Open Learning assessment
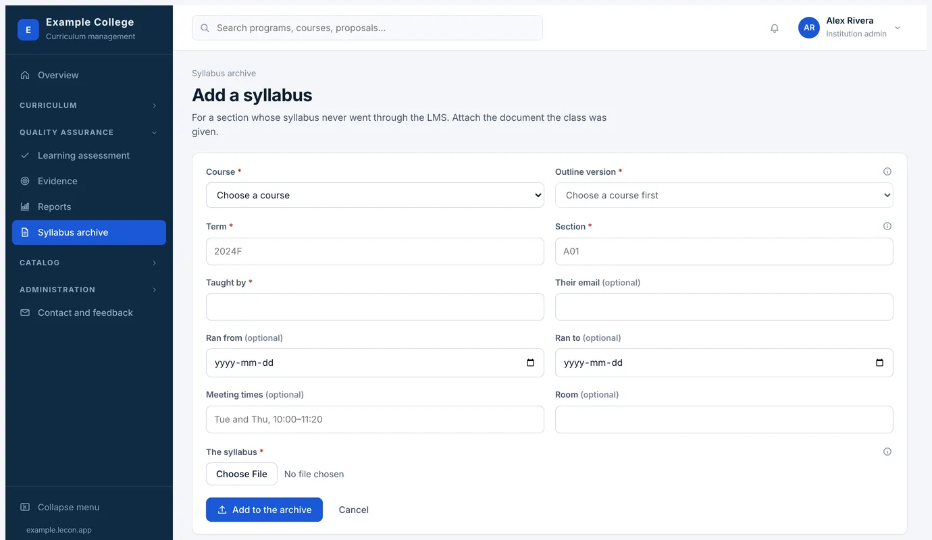The height and width of the screenshot is (540, 932). [88, 155]
